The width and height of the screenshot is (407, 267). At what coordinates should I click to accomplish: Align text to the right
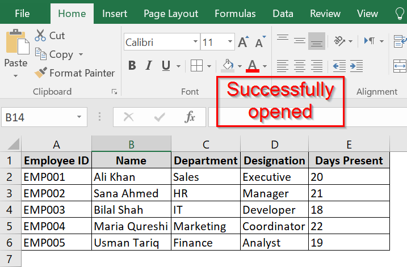pos(317,66)
